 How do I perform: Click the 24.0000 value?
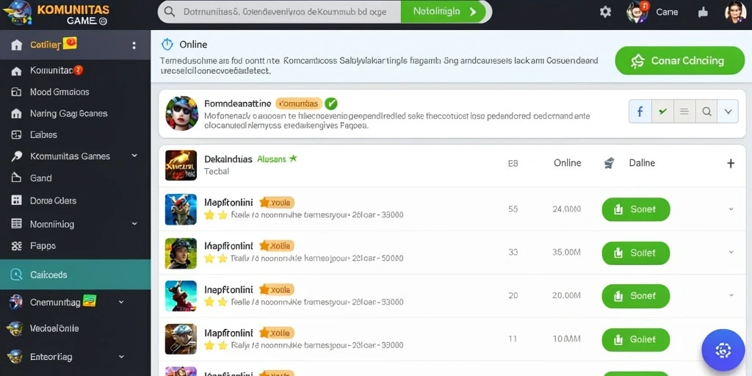tap(566, 209)
